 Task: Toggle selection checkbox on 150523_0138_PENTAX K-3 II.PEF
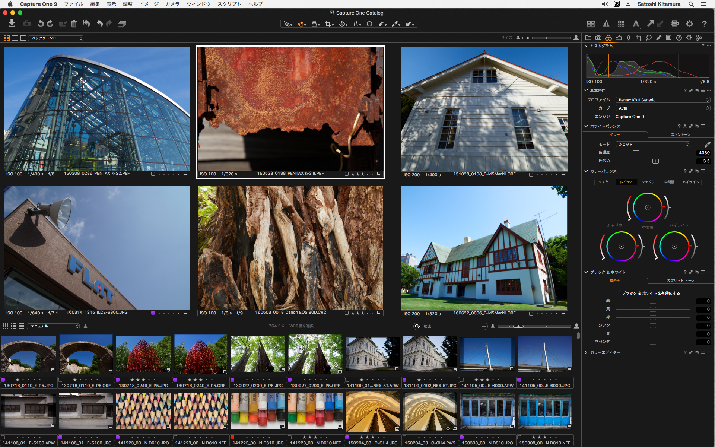(347, 174)
